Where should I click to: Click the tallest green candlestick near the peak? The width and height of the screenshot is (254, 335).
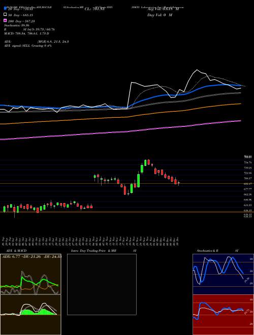pyautogui.click(x=139, y=181)
